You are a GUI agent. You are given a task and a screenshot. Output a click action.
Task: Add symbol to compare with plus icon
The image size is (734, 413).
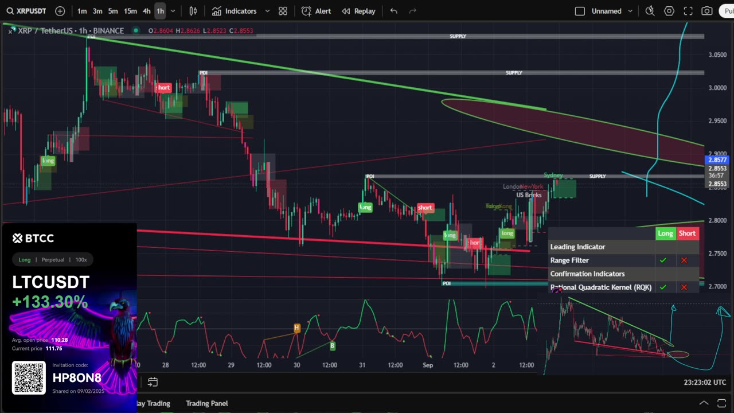click(60, 11)
